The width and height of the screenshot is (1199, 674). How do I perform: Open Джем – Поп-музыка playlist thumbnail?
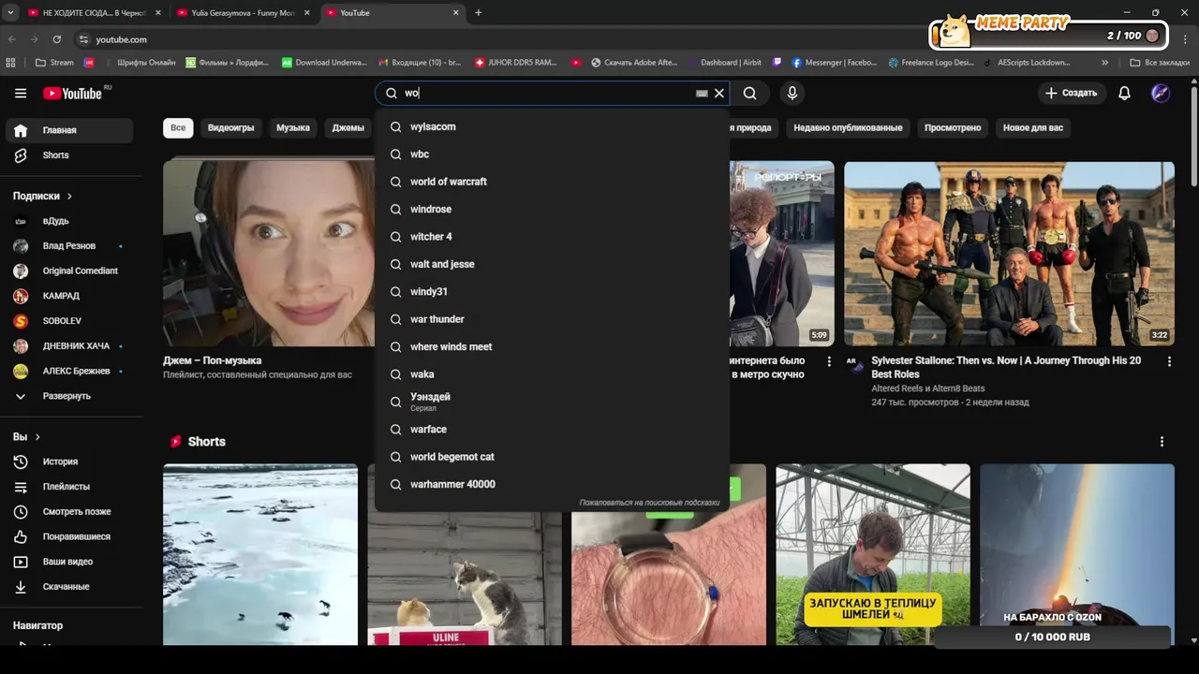pyautogui.click(x=269, y=254)
